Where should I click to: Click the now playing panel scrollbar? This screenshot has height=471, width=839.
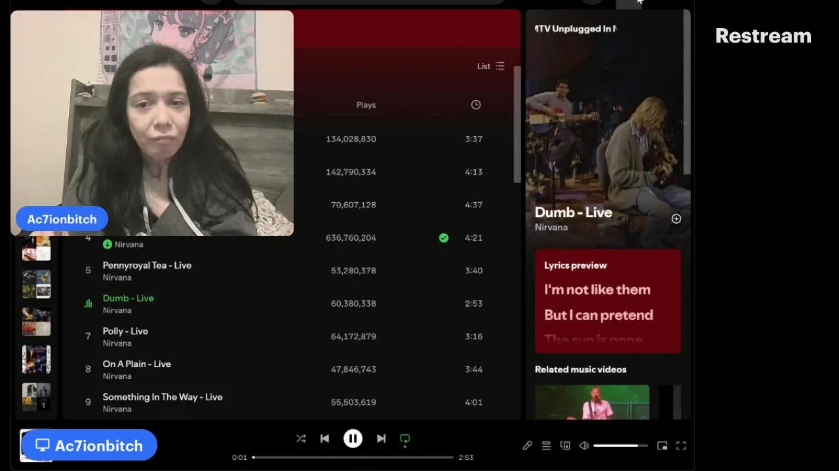pyautogui.click(x=686, y=93)
